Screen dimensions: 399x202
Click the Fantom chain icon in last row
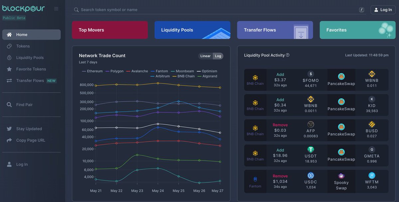click(x=255, y=179)
